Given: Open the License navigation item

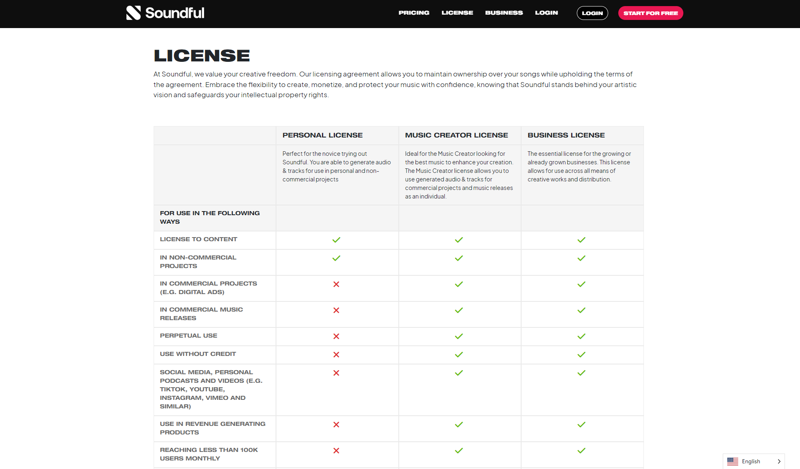Looking at the screenshot, I should coord(457,13).
